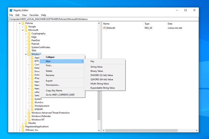This screenshot has width=209, height=139.
Task: Click the Policies folder icon
Action: [x=23, y=23]
